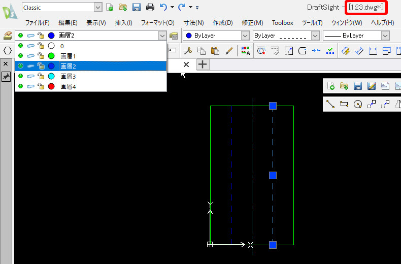This screenshot has height=264, width=401.
Task: Toggle visibility of layer 画層4
Action: (x=21, y=86)
